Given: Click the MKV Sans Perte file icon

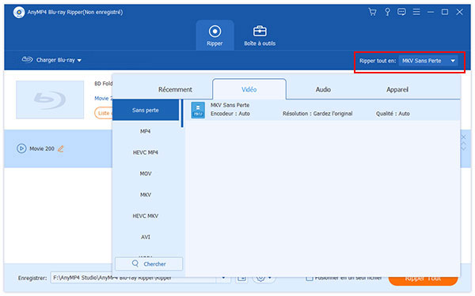Looking at the screenshot, I should tap(198, 110).
